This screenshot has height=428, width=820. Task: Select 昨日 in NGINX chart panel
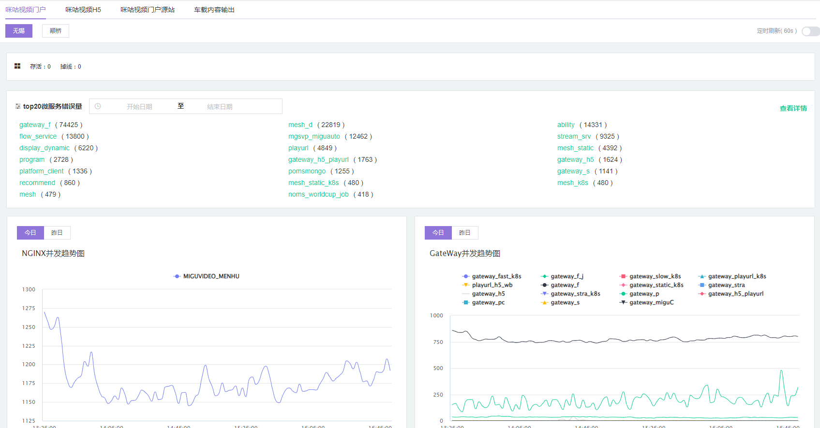[57, 233]
